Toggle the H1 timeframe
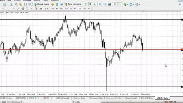This screenshot has width=183, height=103. 71,9
